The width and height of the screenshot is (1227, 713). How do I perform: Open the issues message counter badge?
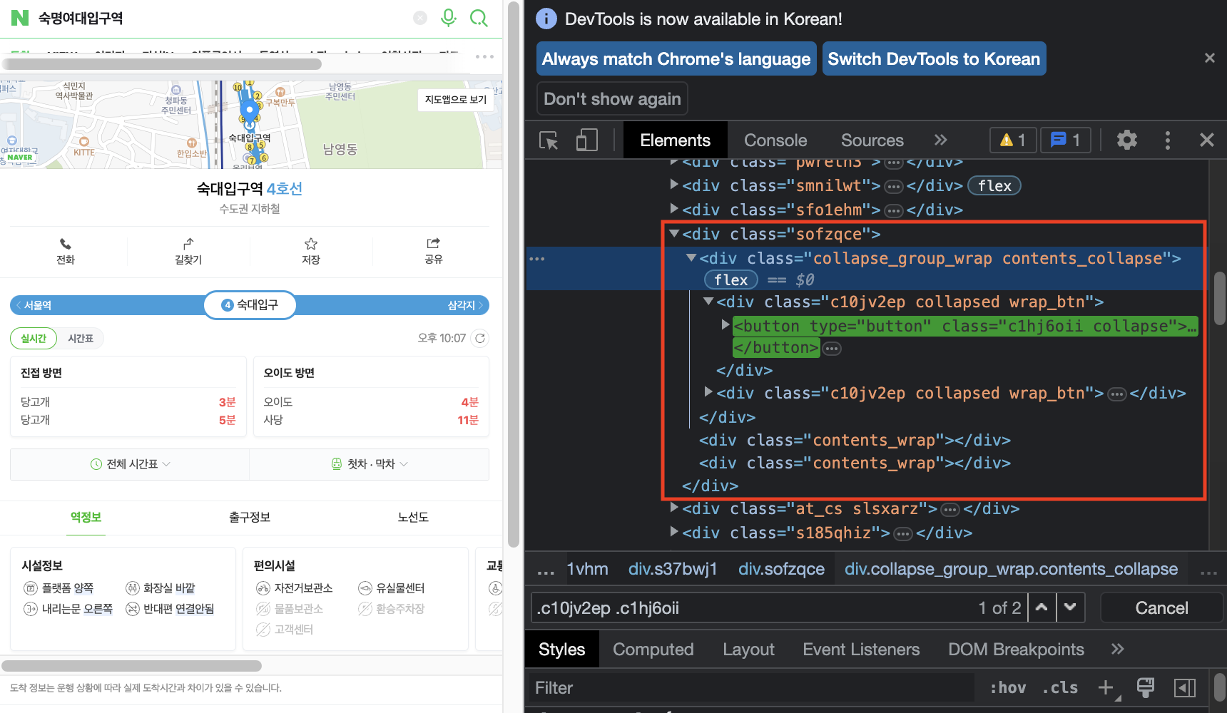click(1066, 140)
